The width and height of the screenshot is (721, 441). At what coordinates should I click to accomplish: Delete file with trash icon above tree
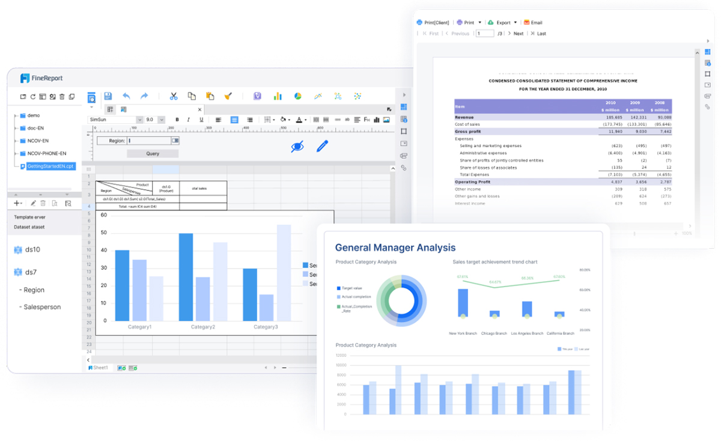pyautogui.click(x=62, y=97)
